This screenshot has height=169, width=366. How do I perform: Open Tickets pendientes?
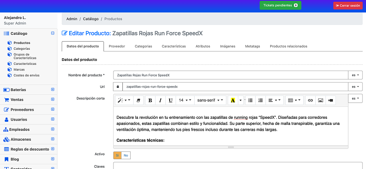281,5
